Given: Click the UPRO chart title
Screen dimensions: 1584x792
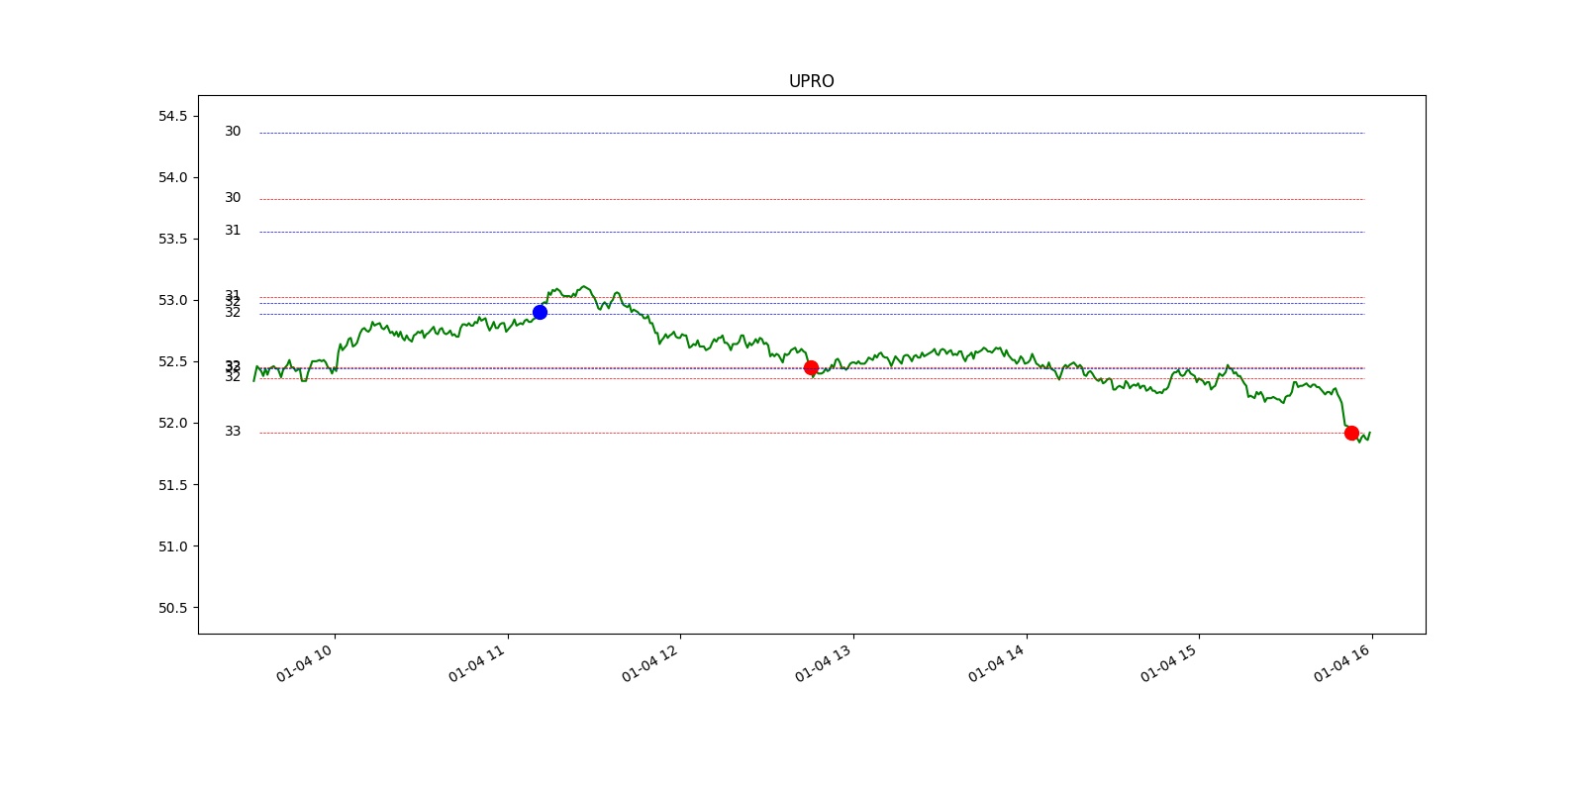Looking at the screenshot, I should pos(811,81).
